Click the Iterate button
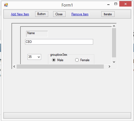 [x=108, y=14]
